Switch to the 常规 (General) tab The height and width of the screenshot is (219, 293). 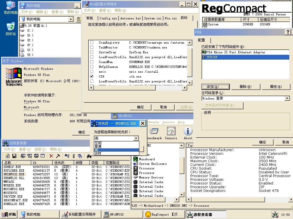pos(90,18)
